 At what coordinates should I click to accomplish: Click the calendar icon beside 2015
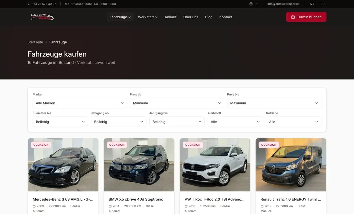pos(262,206)
